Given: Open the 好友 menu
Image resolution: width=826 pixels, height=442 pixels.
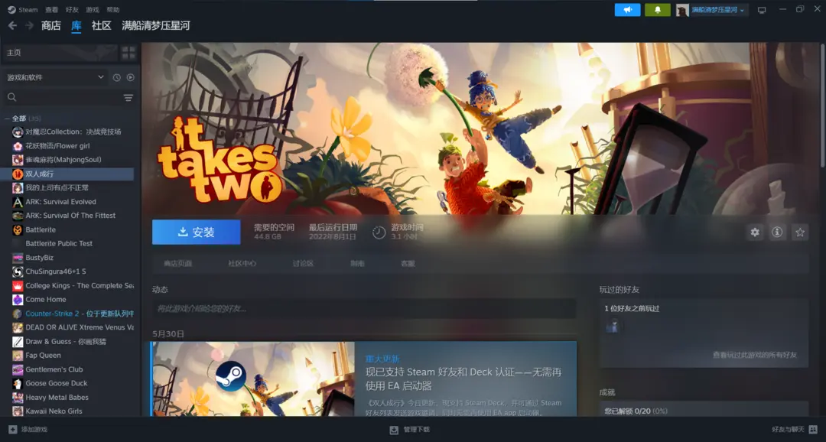Looking at the screenshot, I should pyautogui.click(x=72, y=9).
